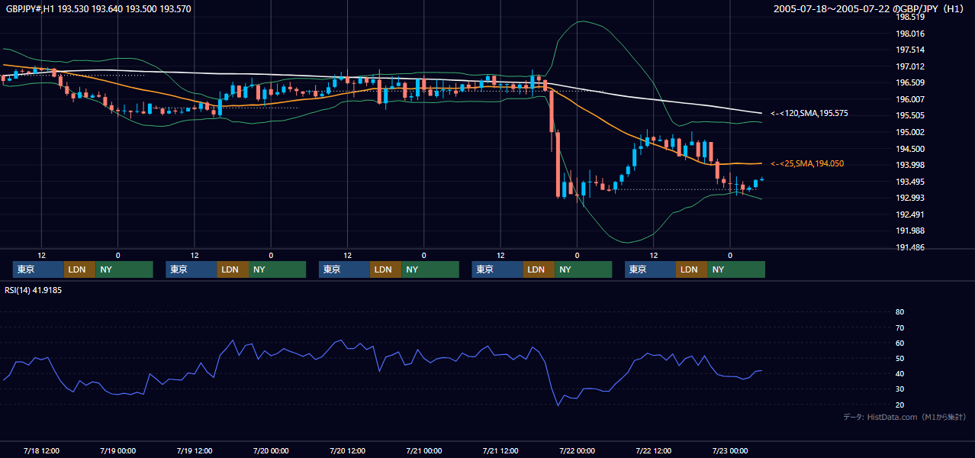Click the 7/19 12:00 date label
The image size is (975, 458).
pos(195,450)
